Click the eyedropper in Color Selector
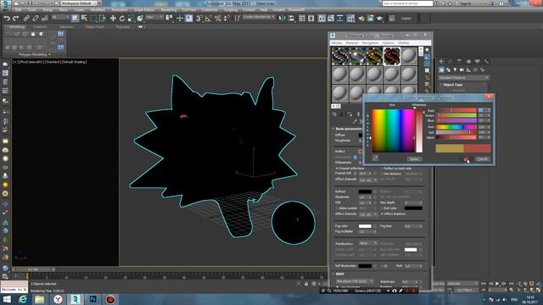The image size is (543, 305). [375, 158]
